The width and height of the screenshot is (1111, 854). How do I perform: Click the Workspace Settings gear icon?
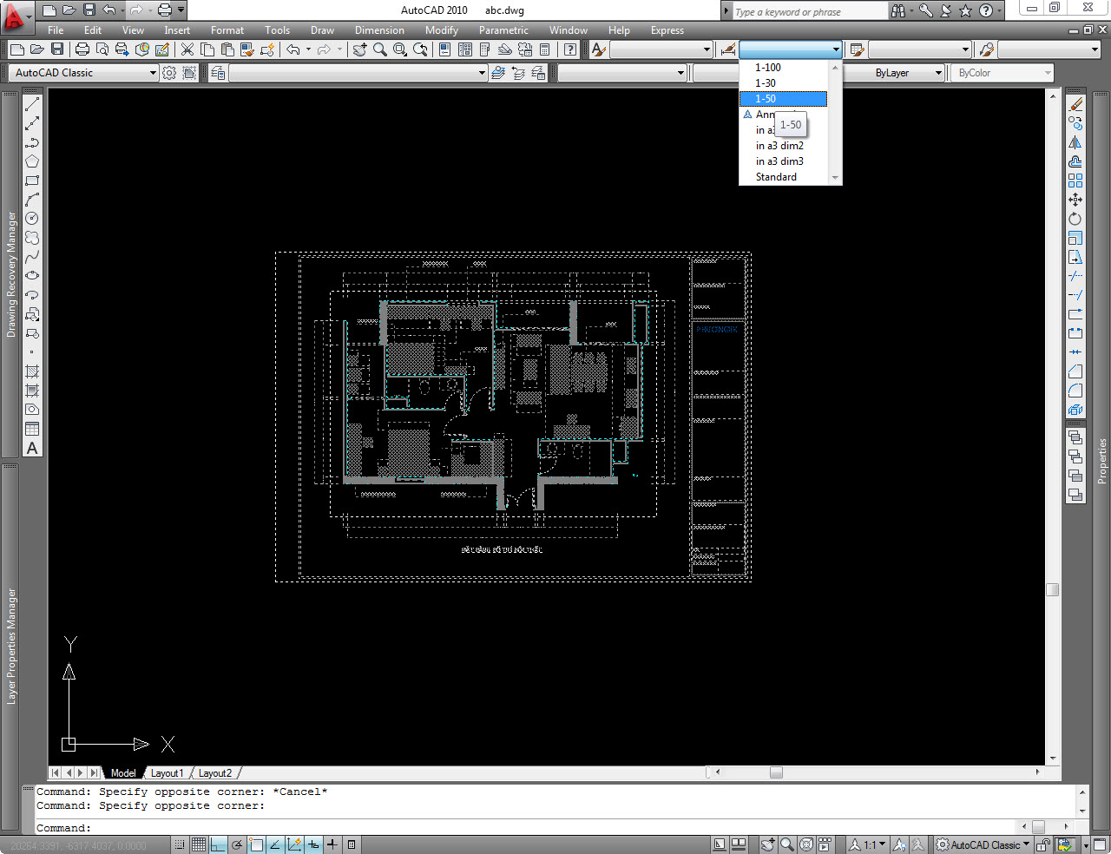pos(169,73)
